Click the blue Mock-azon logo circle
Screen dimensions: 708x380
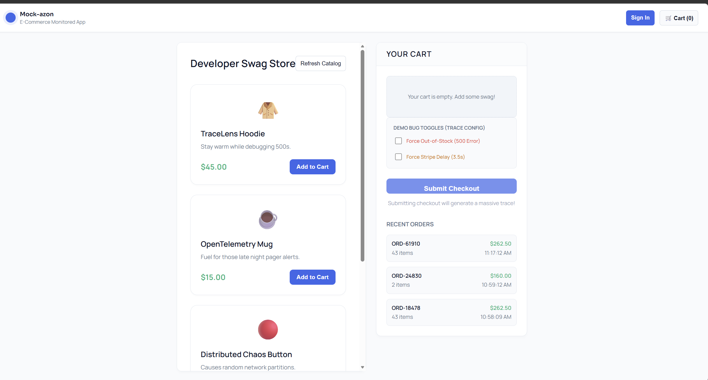pos(11,18)
